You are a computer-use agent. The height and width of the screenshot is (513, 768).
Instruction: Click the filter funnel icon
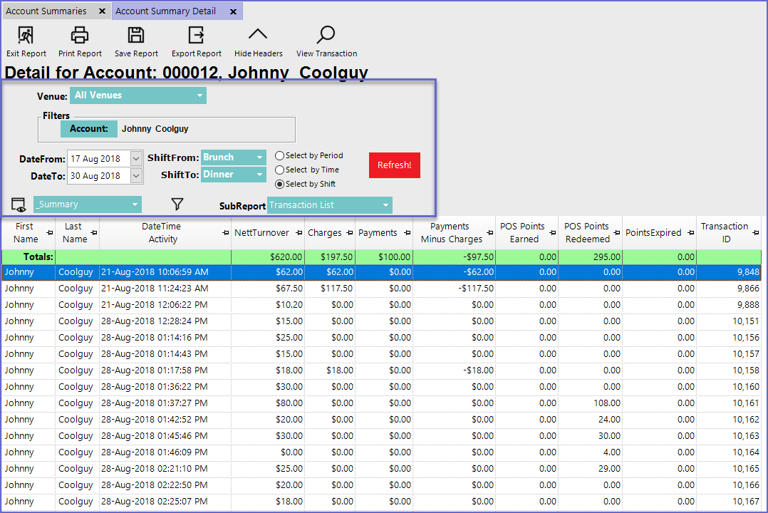pyautogui.click(x=177, y=204)
